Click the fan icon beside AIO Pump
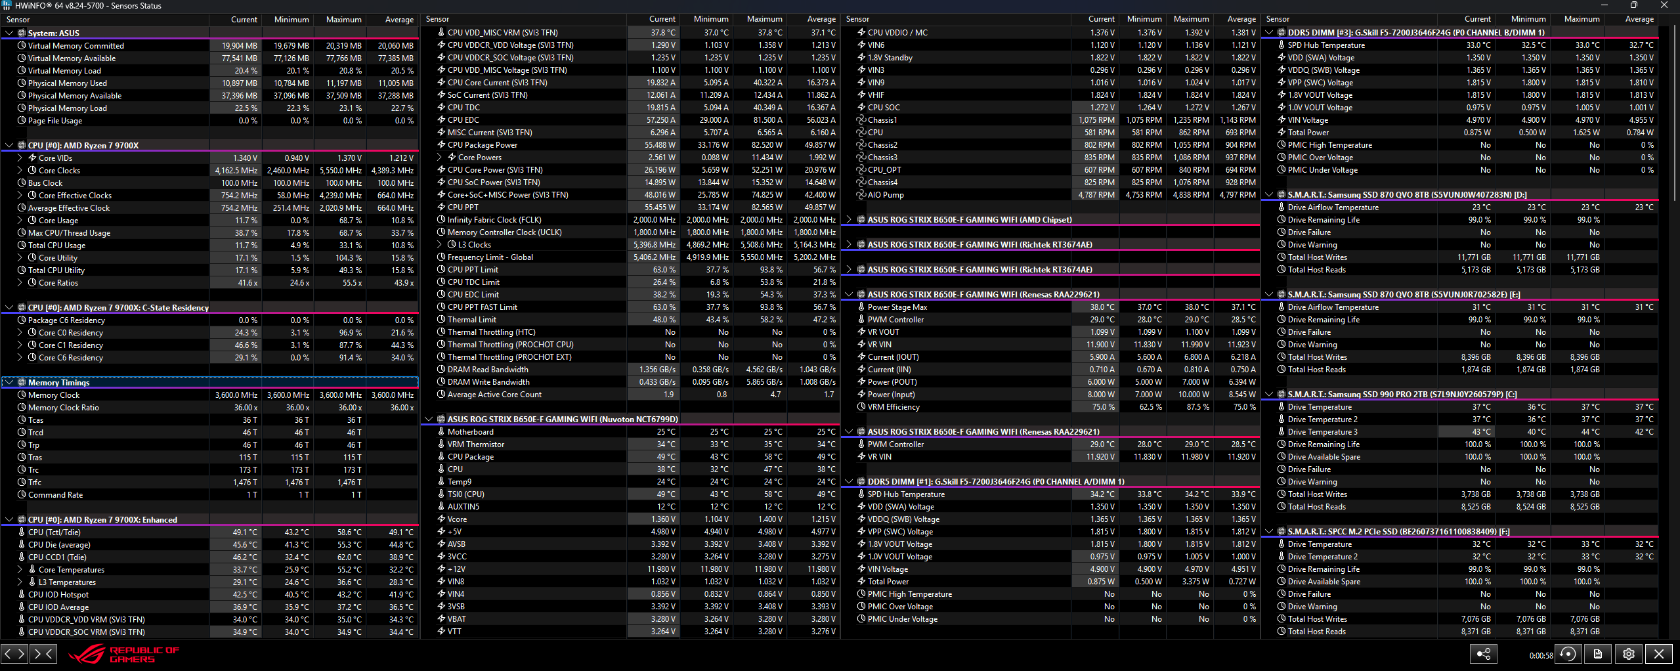1680x671 pixels. (861, 195)
